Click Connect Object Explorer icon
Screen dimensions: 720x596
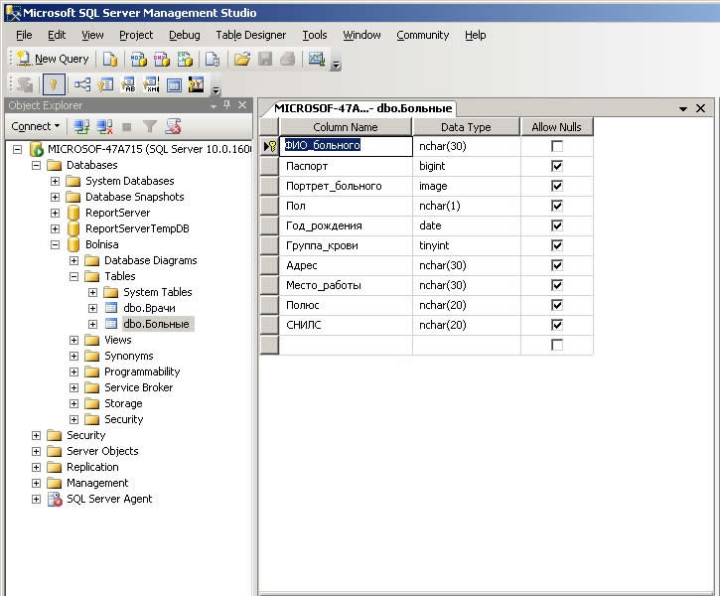[82, 126]
